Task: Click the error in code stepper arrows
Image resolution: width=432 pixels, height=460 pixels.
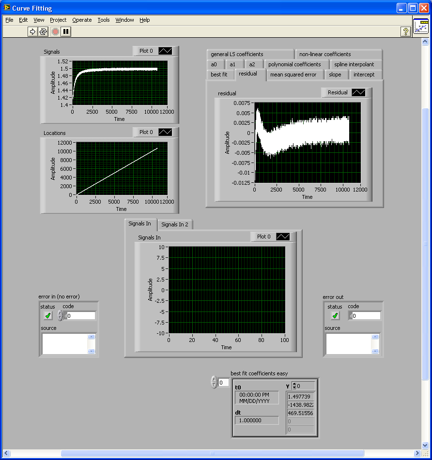Action: (60, 315)
